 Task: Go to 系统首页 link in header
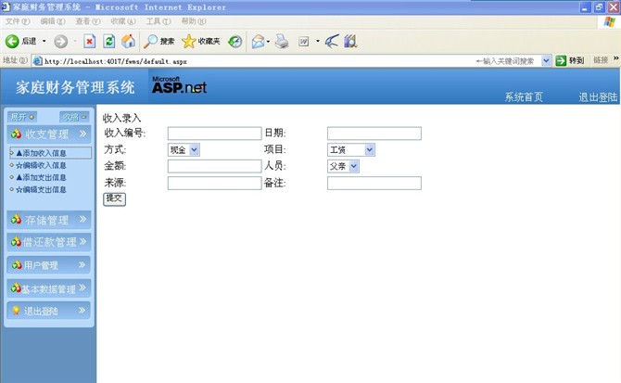coord(524,97)
